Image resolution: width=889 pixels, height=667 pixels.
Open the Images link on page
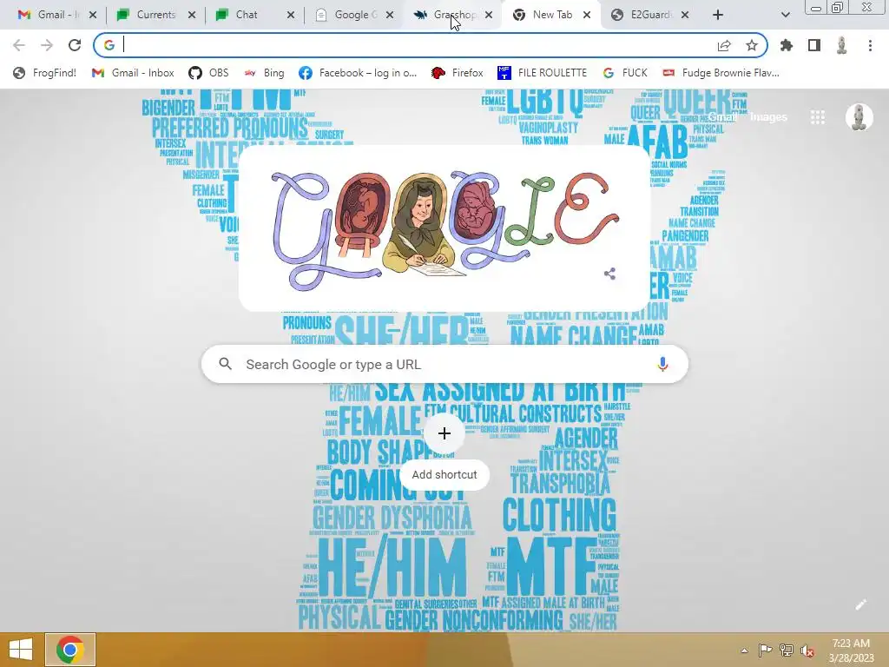click(768, 117)
